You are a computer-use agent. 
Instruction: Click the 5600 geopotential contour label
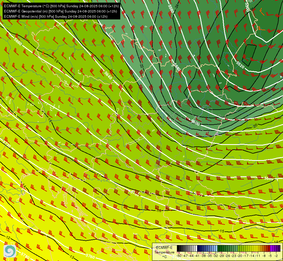pyautogui.click(x=195, y=123)
